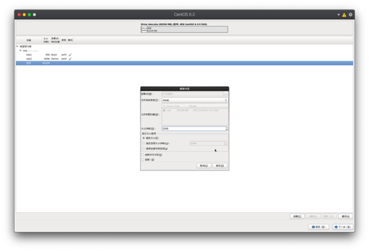
Task: Click the Reset (s) button at the bottom
Action: pos(345,216)
